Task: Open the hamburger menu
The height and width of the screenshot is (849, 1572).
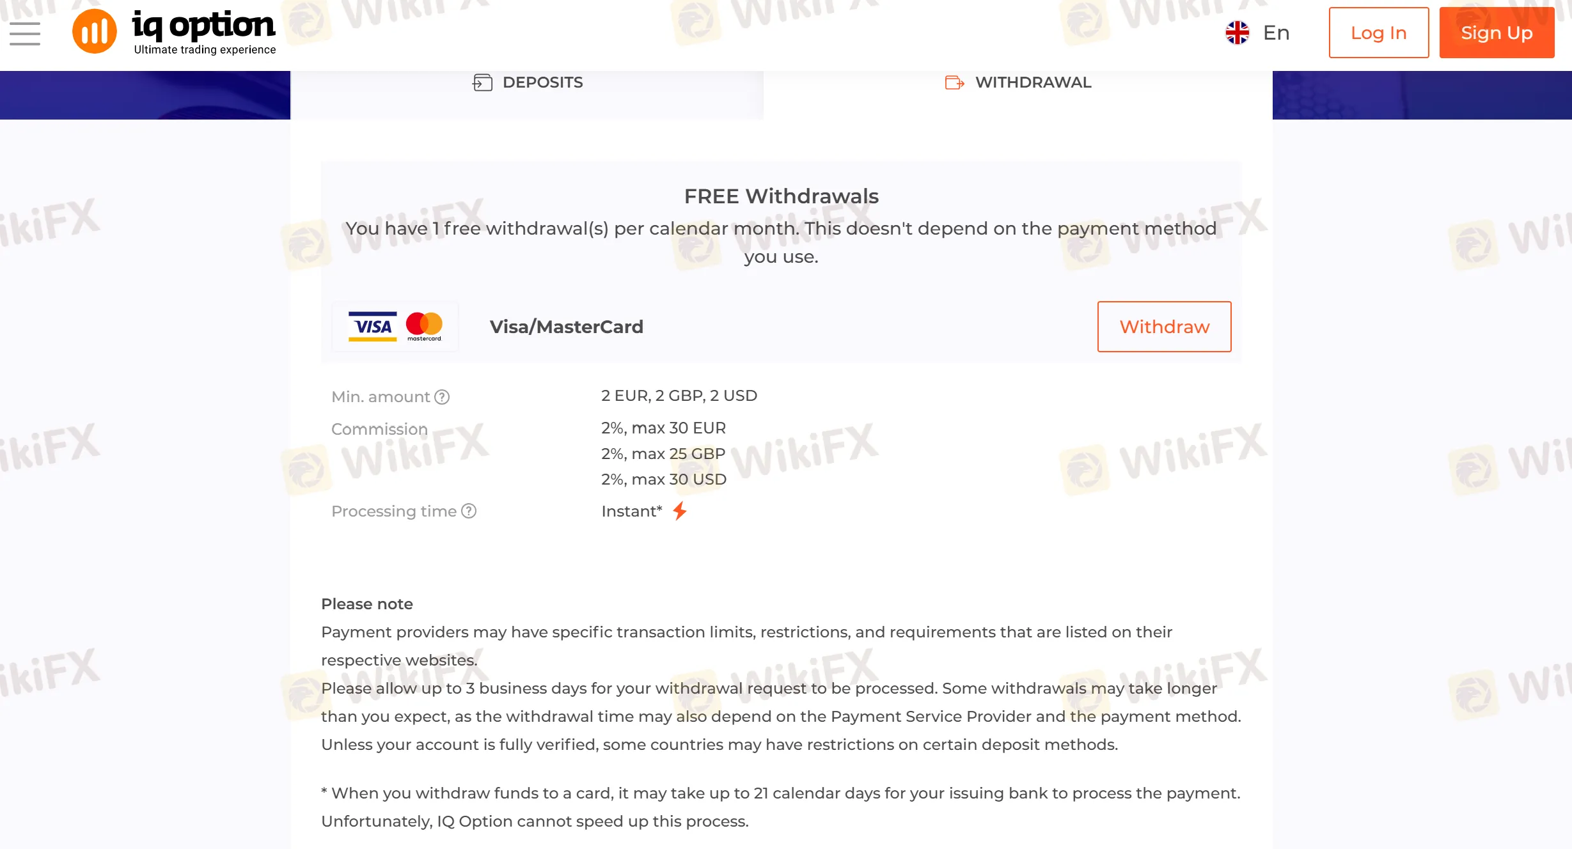Action: [x=25, y=33]
